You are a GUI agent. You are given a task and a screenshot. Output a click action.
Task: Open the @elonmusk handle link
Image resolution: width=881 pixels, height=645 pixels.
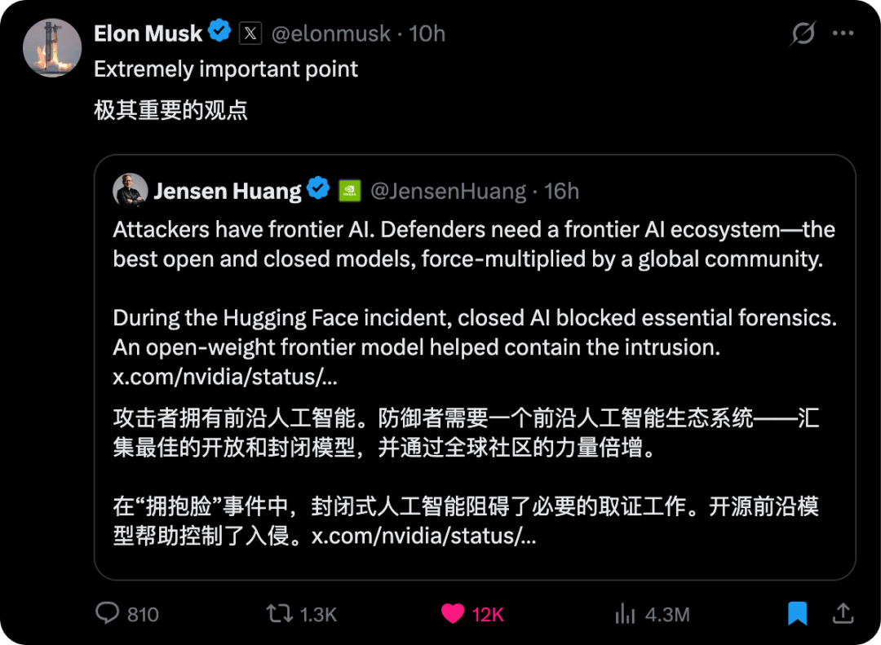[x=331, y=33]
